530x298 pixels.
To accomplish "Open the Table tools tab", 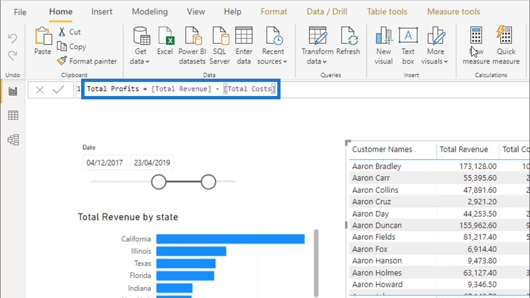I will pyautogui.click(x=387, y=12).
